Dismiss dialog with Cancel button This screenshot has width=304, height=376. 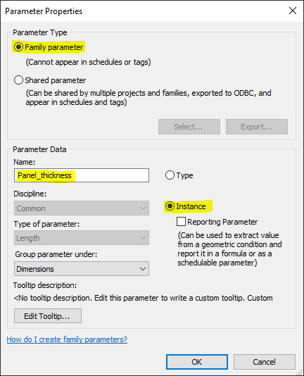264,362
